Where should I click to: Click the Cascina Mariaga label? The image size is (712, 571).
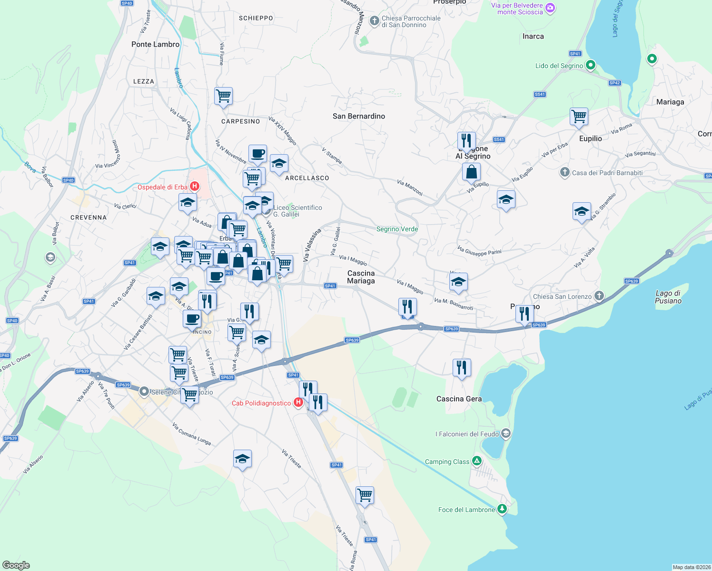coord(360,277)
